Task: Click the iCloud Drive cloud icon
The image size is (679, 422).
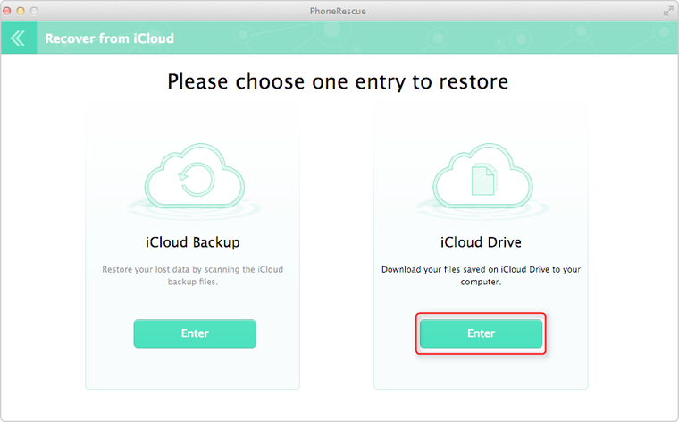Action: click(x=481, y=179)
